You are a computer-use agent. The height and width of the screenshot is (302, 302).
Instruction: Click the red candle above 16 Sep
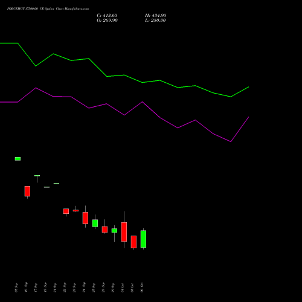pos(27,191)
